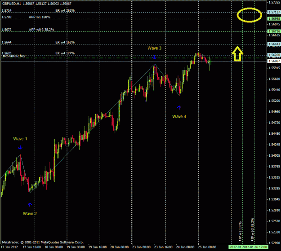281x251 pixels.
Task: Click 1.53765 on the price scale
Action: coord(274,167)
